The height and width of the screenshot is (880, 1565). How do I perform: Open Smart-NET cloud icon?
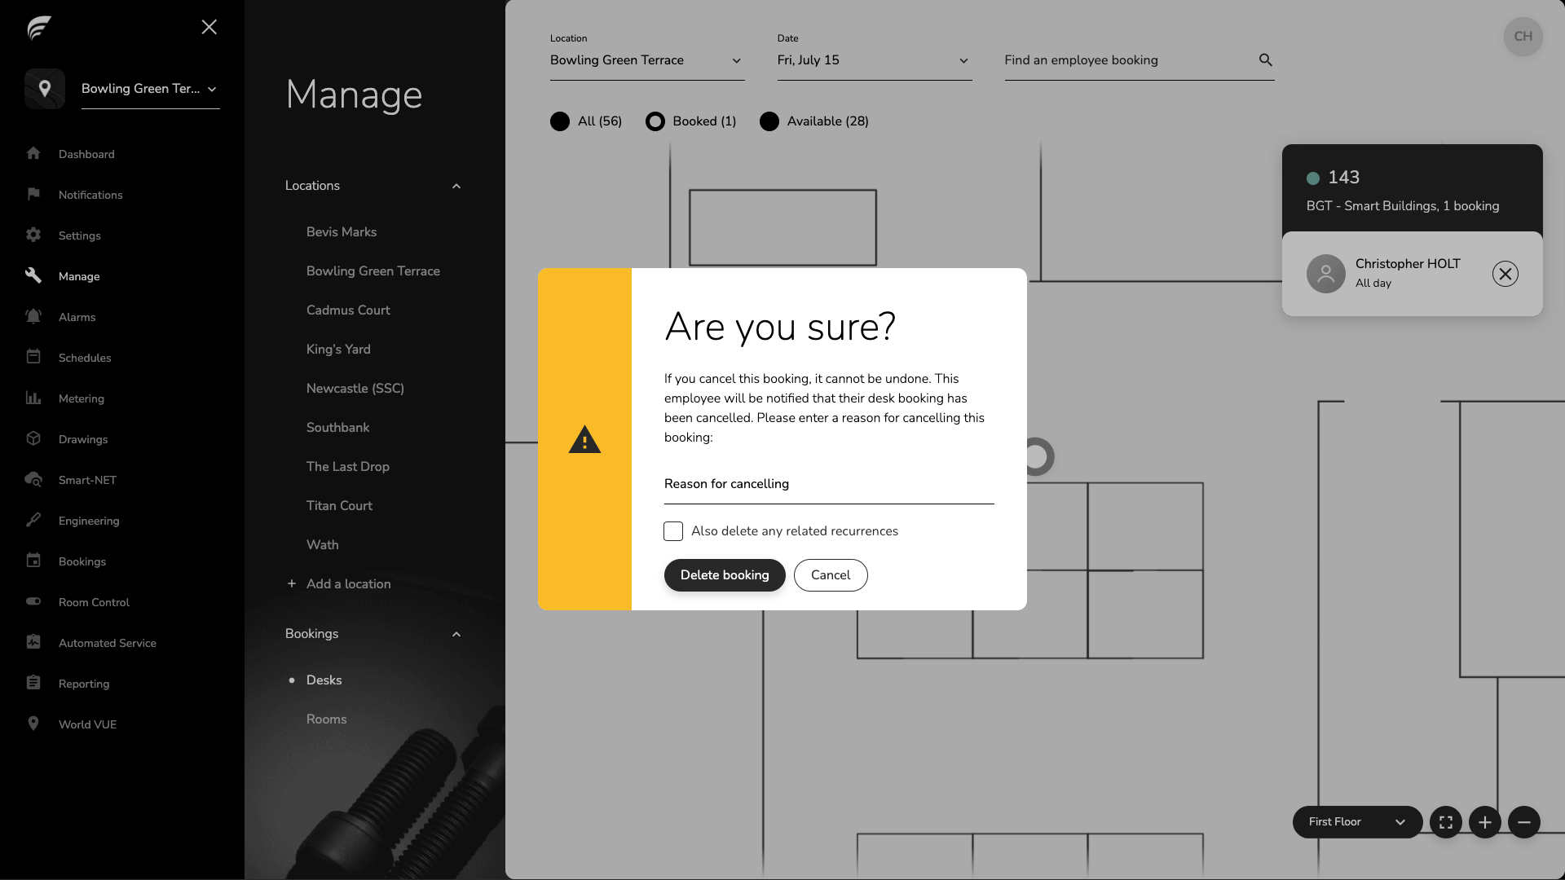(33, 479)
